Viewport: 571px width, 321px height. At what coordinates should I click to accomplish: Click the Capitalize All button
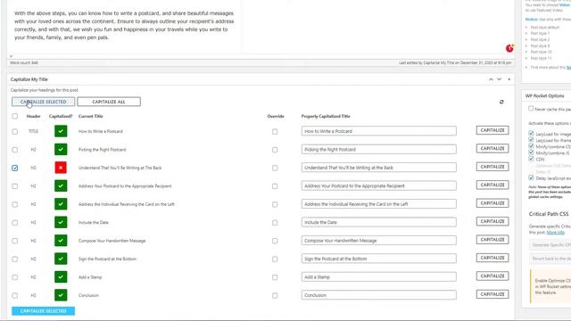click(109, 102)
